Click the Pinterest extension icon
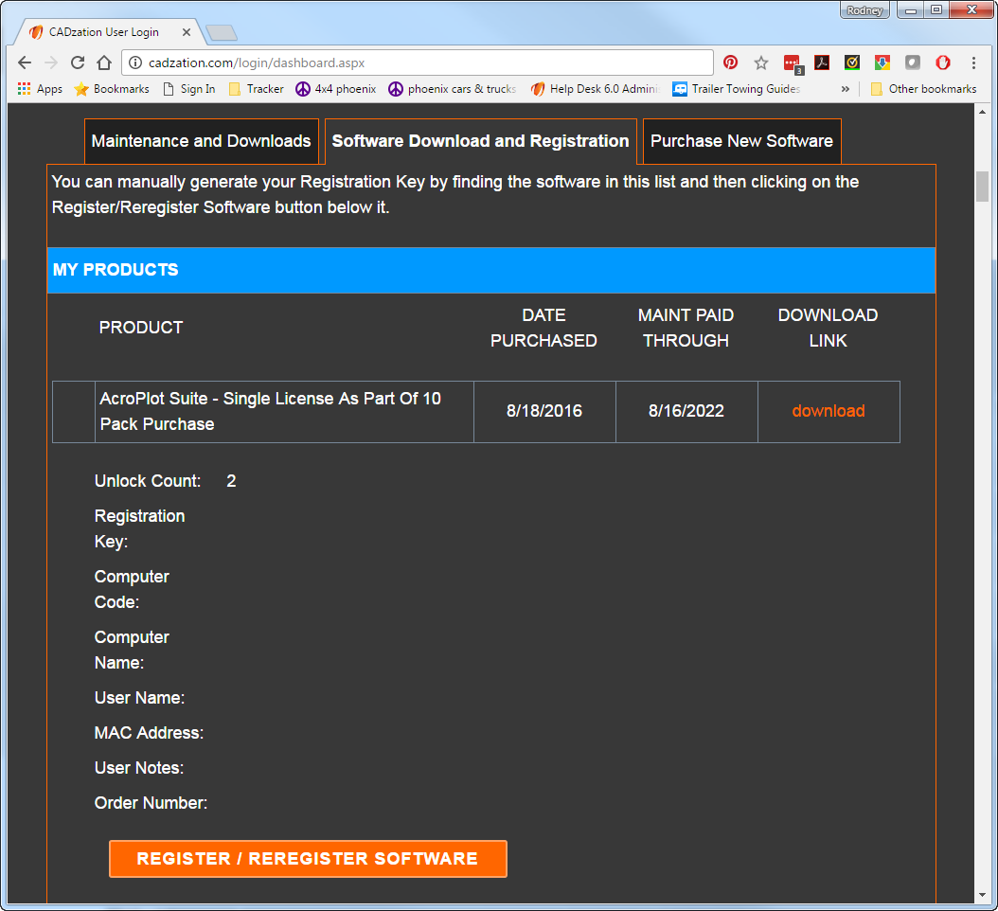 click(731, 63)
